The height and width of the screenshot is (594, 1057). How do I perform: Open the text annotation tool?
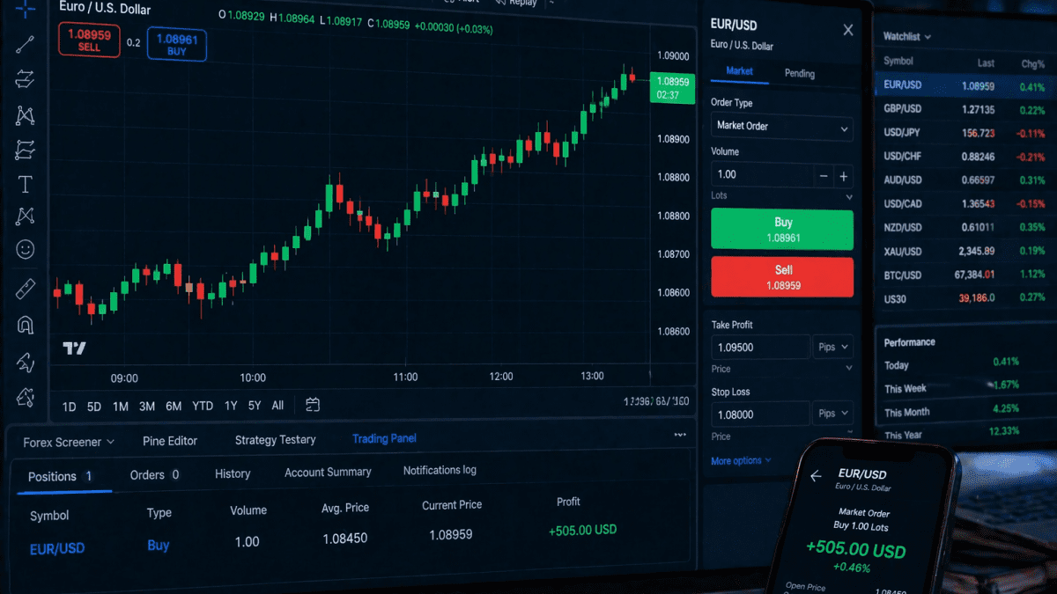pyautogui.click(x=25, y=184)
